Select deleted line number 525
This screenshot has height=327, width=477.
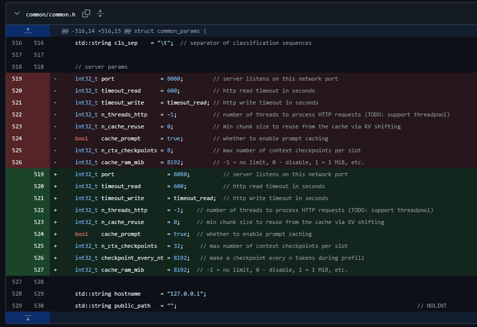point(17,150)
